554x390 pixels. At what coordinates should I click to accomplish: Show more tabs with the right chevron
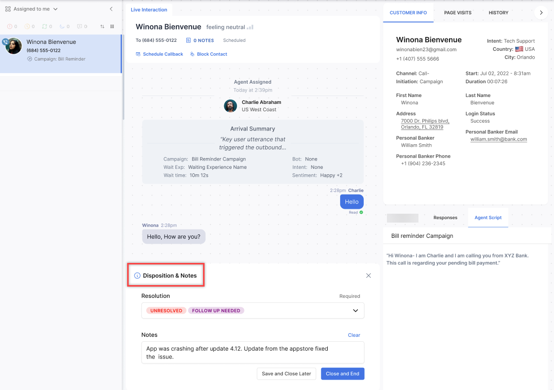541,13
